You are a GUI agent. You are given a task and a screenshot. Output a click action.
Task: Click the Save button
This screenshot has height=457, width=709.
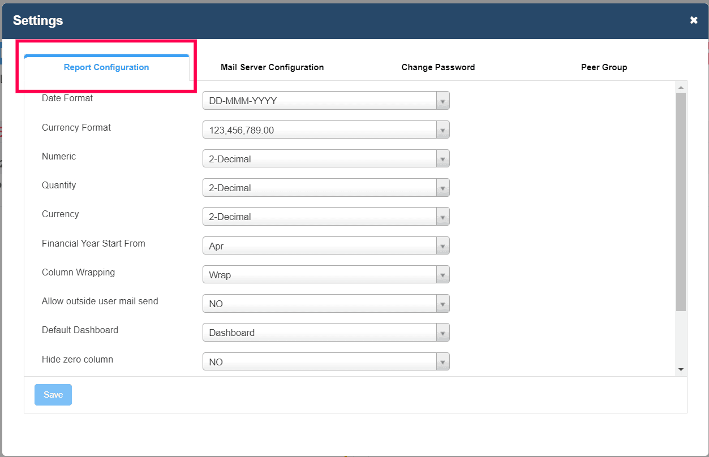point(53,395)
